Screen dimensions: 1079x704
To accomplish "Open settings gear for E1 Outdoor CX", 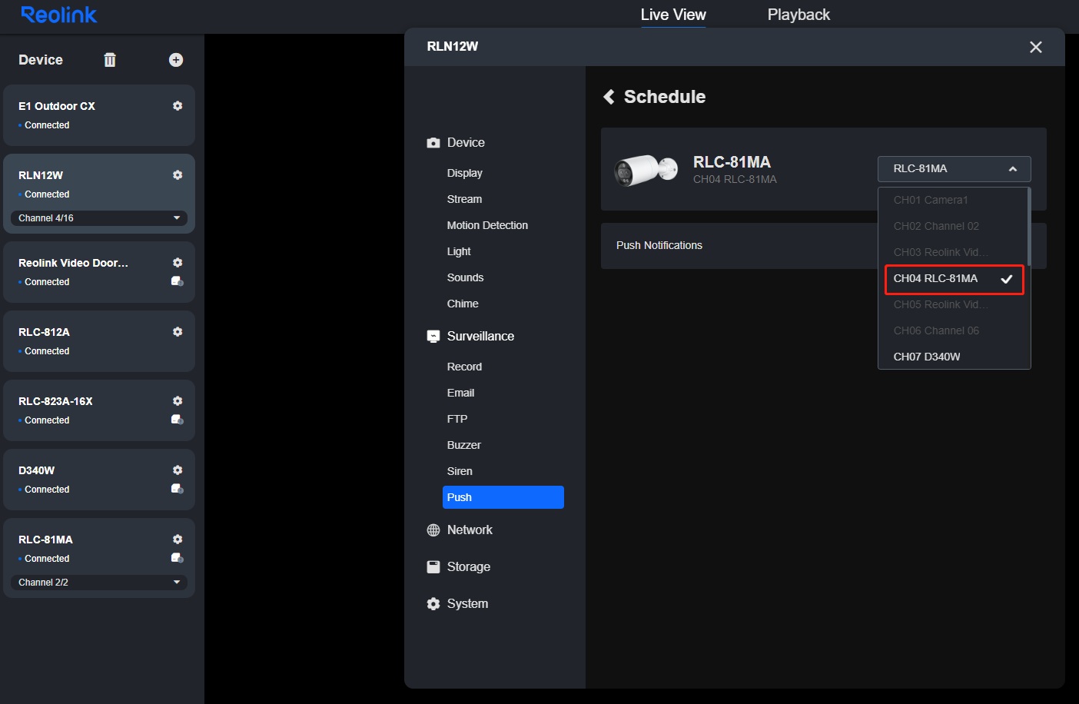I will pyautogui.click(x=178, y=106).
